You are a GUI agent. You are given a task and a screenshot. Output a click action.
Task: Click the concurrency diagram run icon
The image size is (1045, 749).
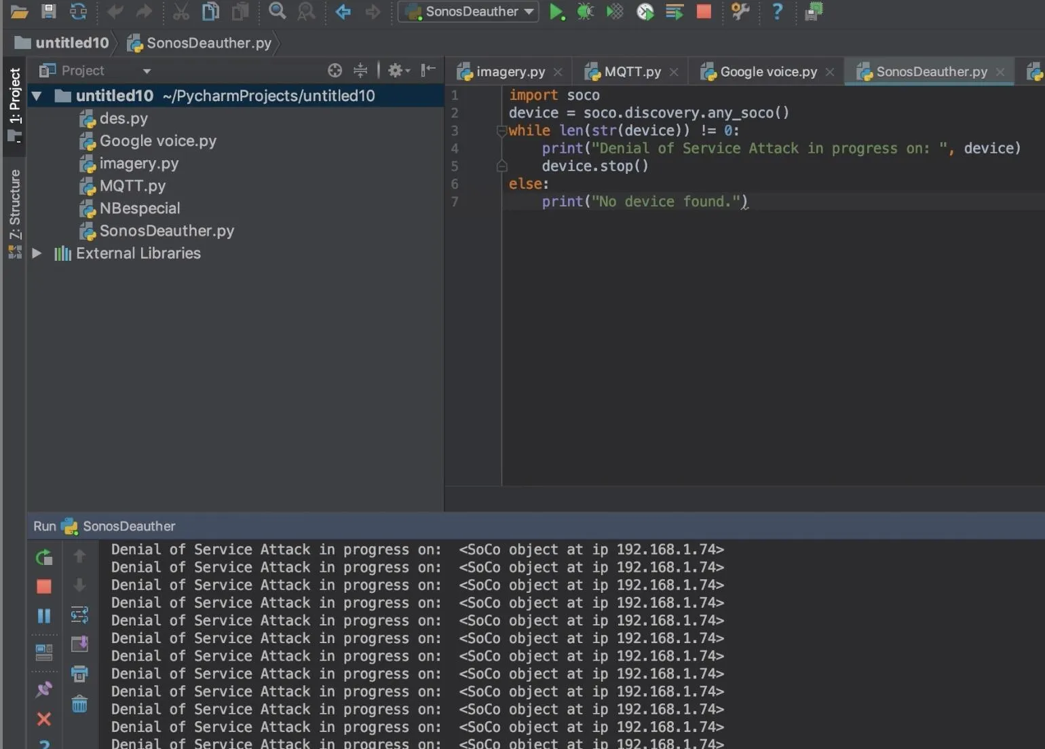(674, 12)
